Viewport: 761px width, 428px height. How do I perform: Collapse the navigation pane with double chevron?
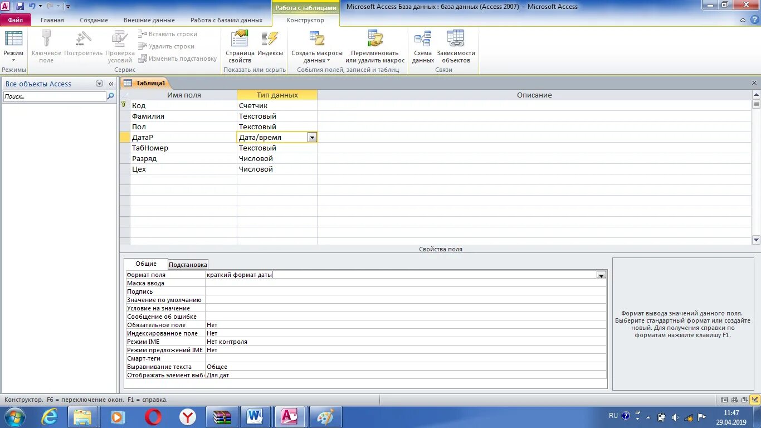pyautogui.click(x=111, y=84)
